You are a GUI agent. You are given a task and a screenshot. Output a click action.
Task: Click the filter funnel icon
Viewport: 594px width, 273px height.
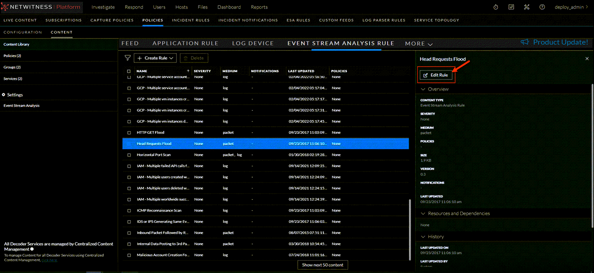pos(128,58)
